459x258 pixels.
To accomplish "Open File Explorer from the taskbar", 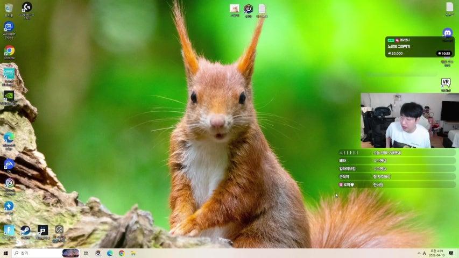I will pyautogui.click(x=133, y=253).
